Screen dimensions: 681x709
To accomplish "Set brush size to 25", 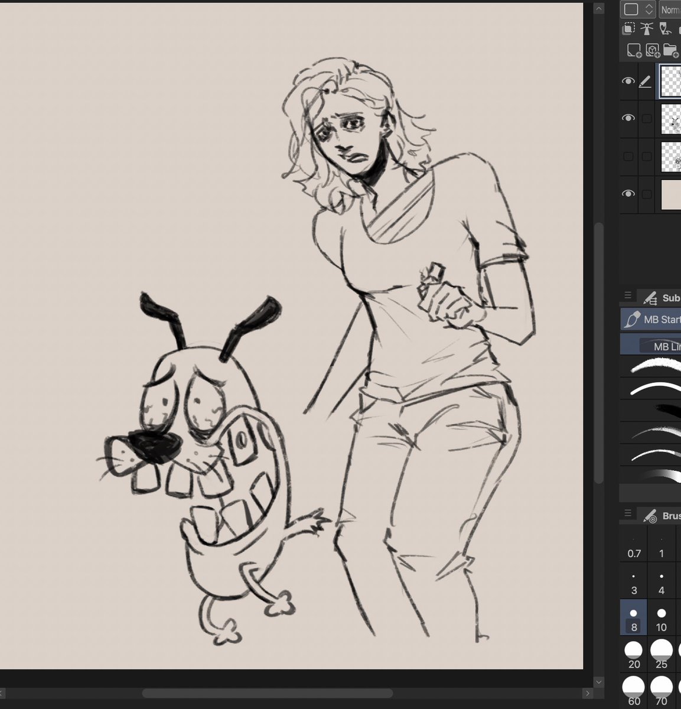I will [662, 655].
